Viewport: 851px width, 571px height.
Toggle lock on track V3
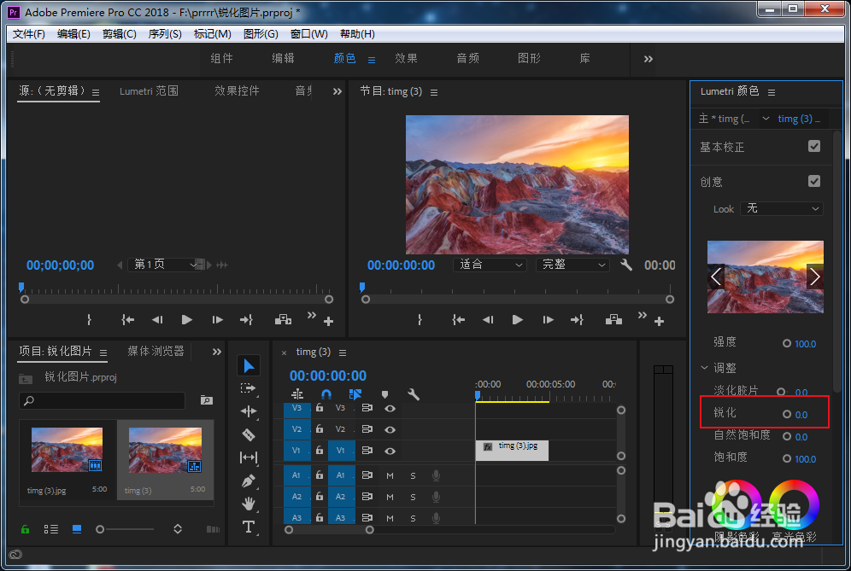point(320,407)
